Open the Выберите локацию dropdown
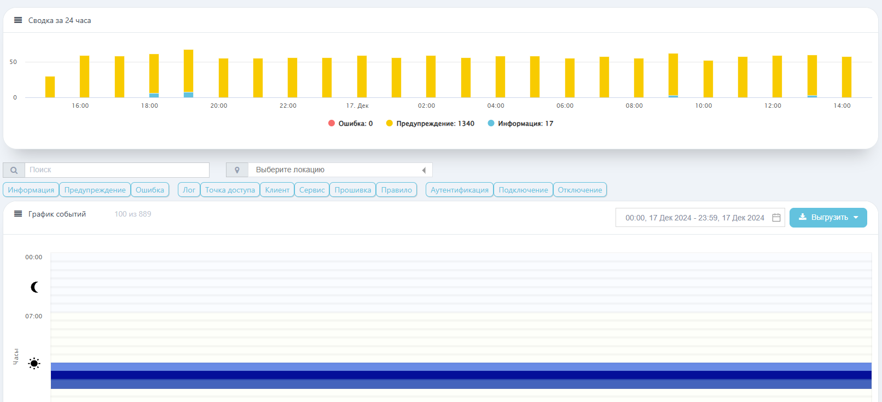This screenshot has height=402, width=882. click(x=340, y=170)
